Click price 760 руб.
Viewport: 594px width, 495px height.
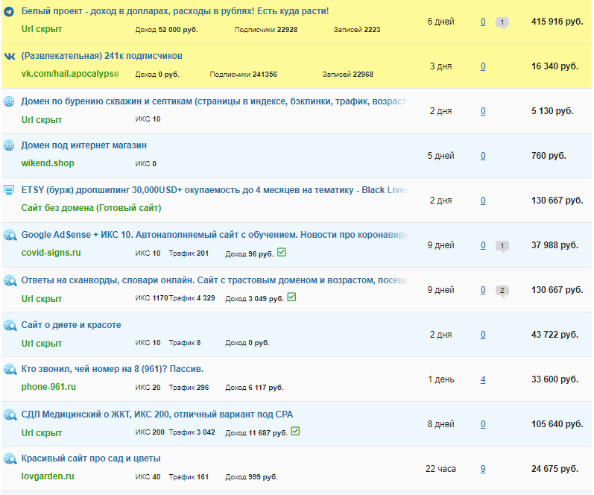click(549, 156)
